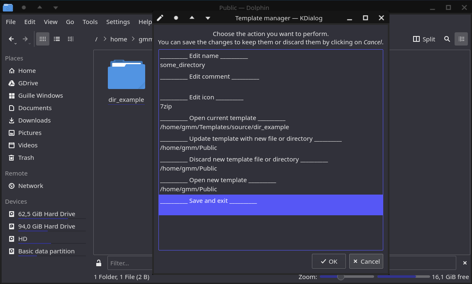Switch Dolphin to icons view mode

click(43, 39)
